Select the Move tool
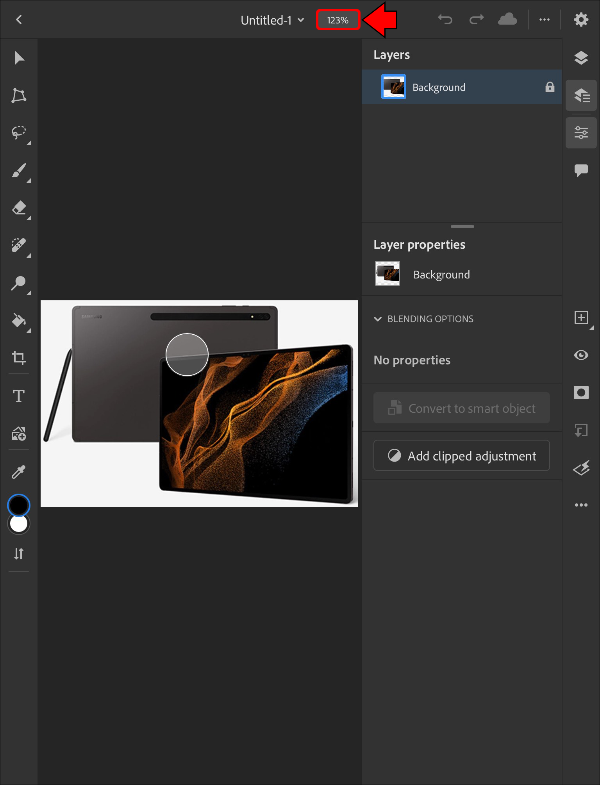The image size is (600, 785). coord(19,58)
